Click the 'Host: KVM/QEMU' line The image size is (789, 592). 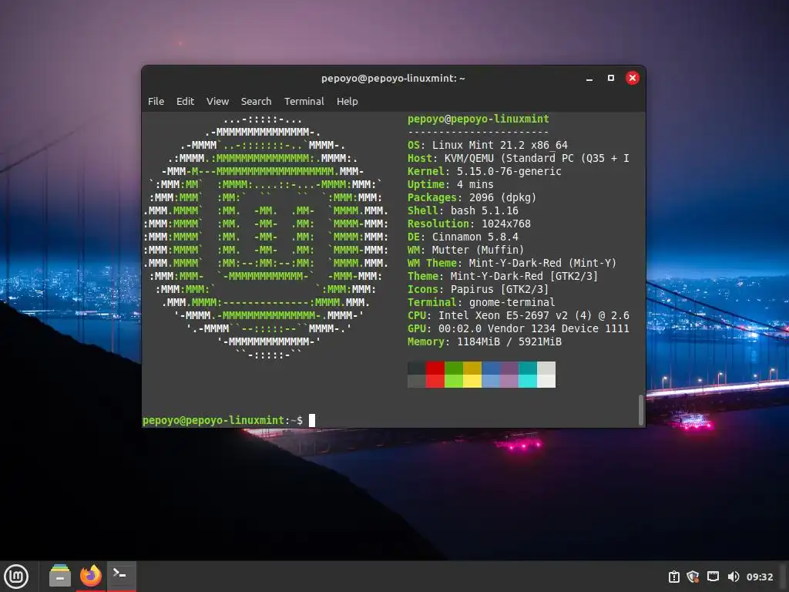(519, 158)
